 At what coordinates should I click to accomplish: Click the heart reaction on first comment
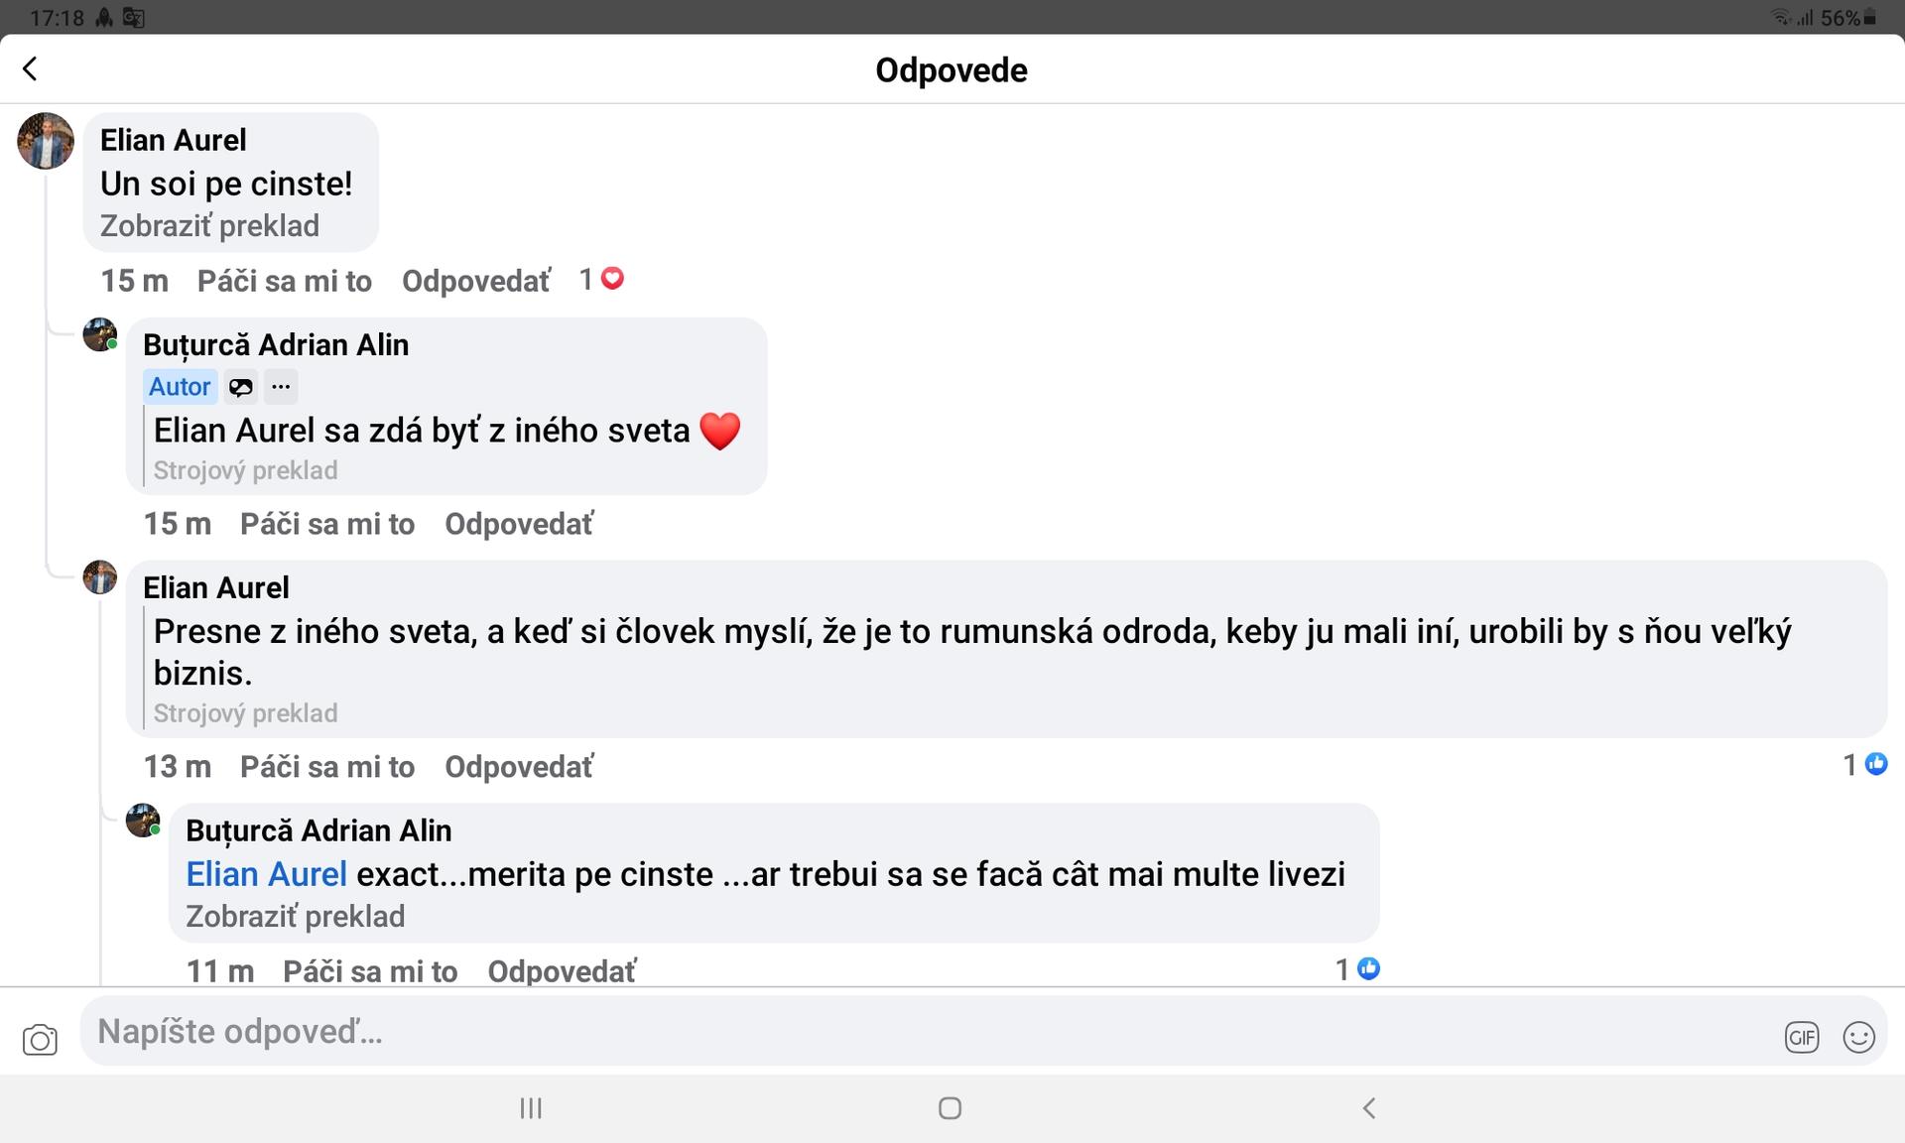613,279
